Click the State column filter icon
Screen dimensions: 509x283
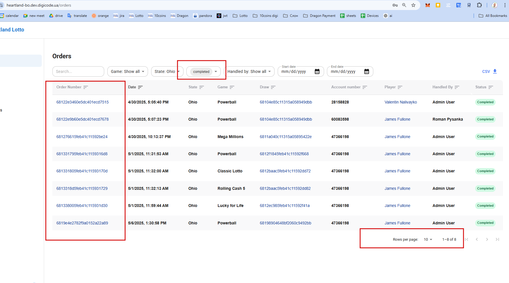click(202, 87)
